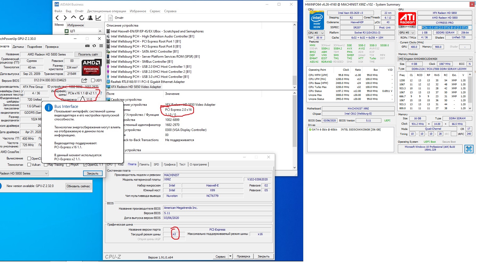The image size is (477, 263).
Task: Toggle the OpenCL checkbox in GPU-Z
Action: coord(29,159)
